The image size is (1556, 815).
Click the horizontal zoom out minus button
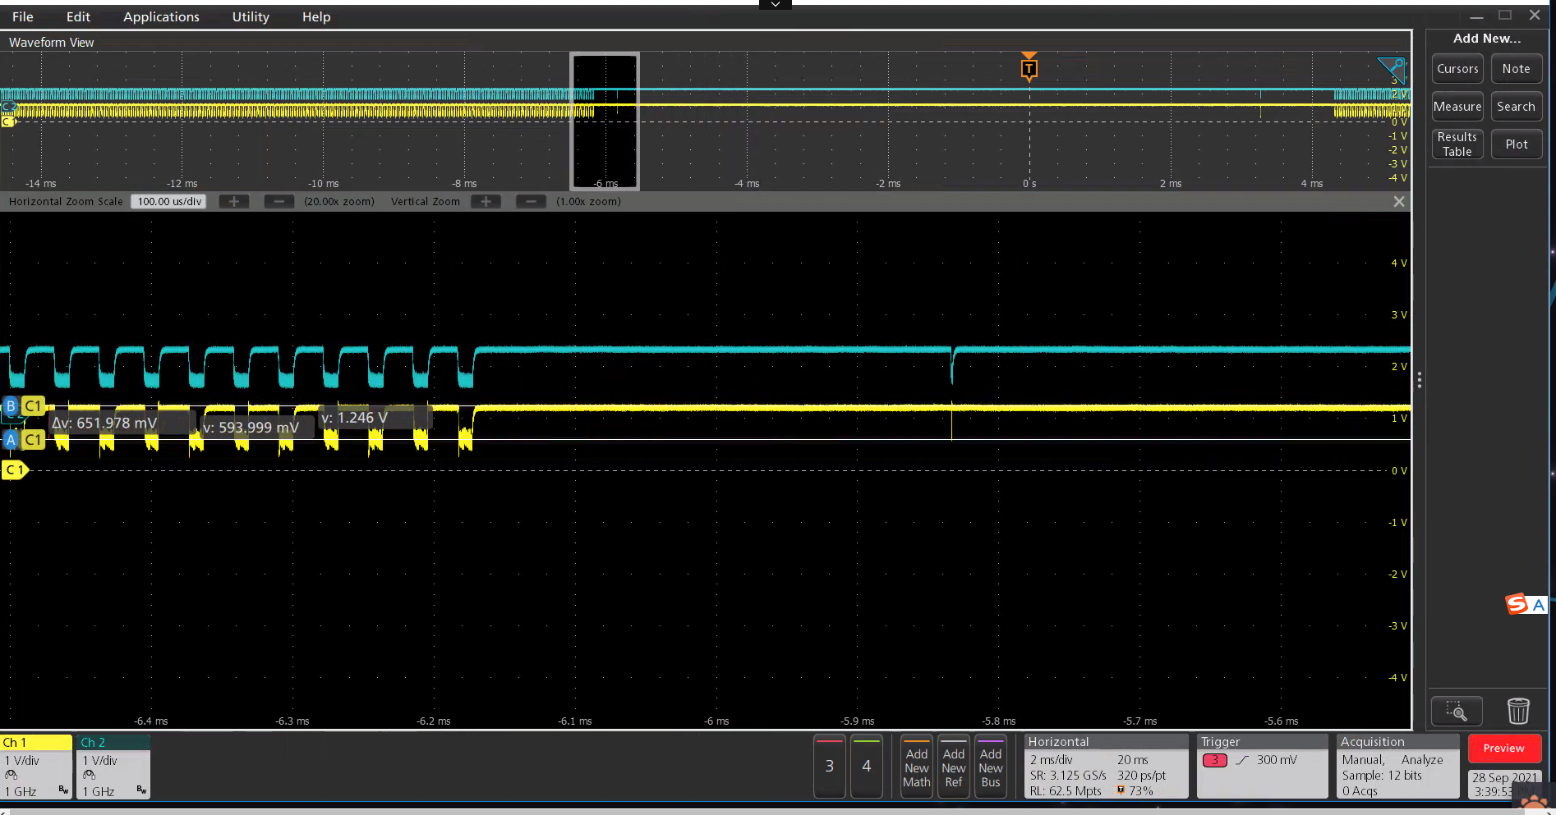click(x=279, y=202)
